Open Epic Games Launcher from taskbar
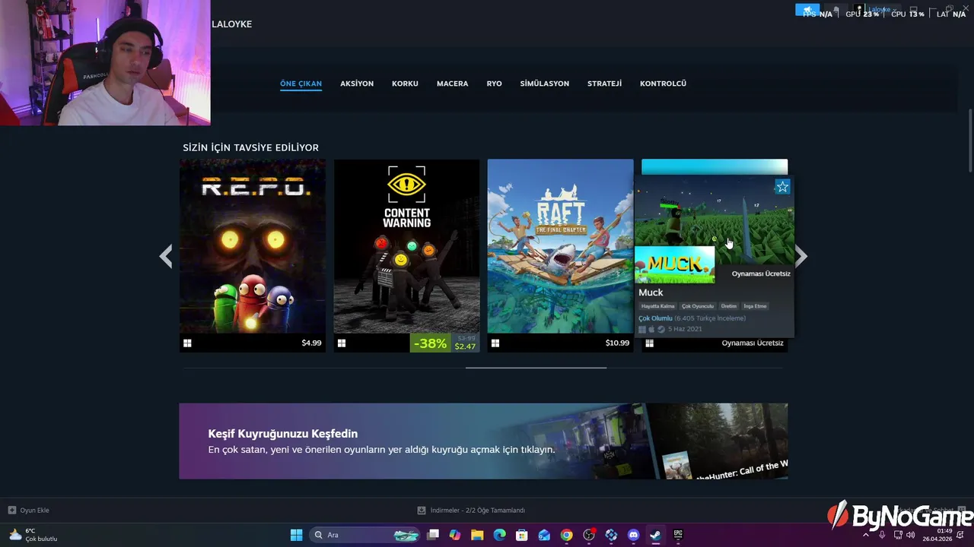This screenshot has width=974, height=547. pos(678,535)
